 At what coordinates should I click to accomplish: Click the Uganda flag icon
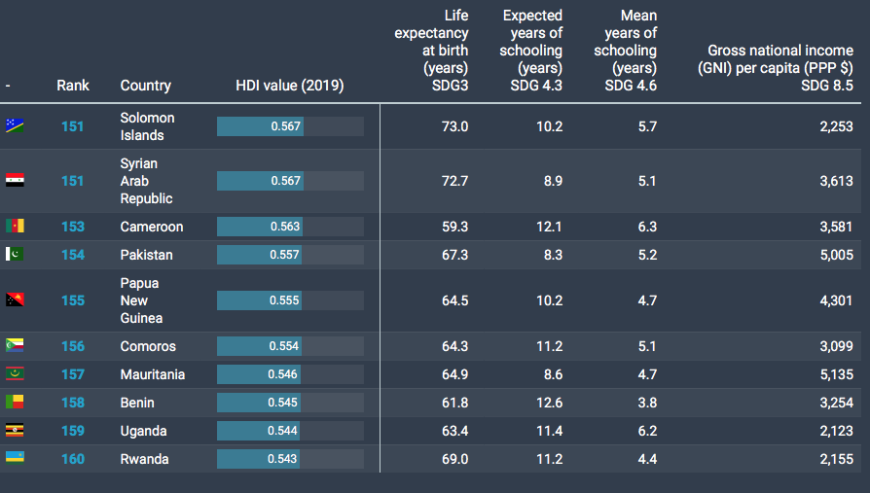[x=15, y=431]
